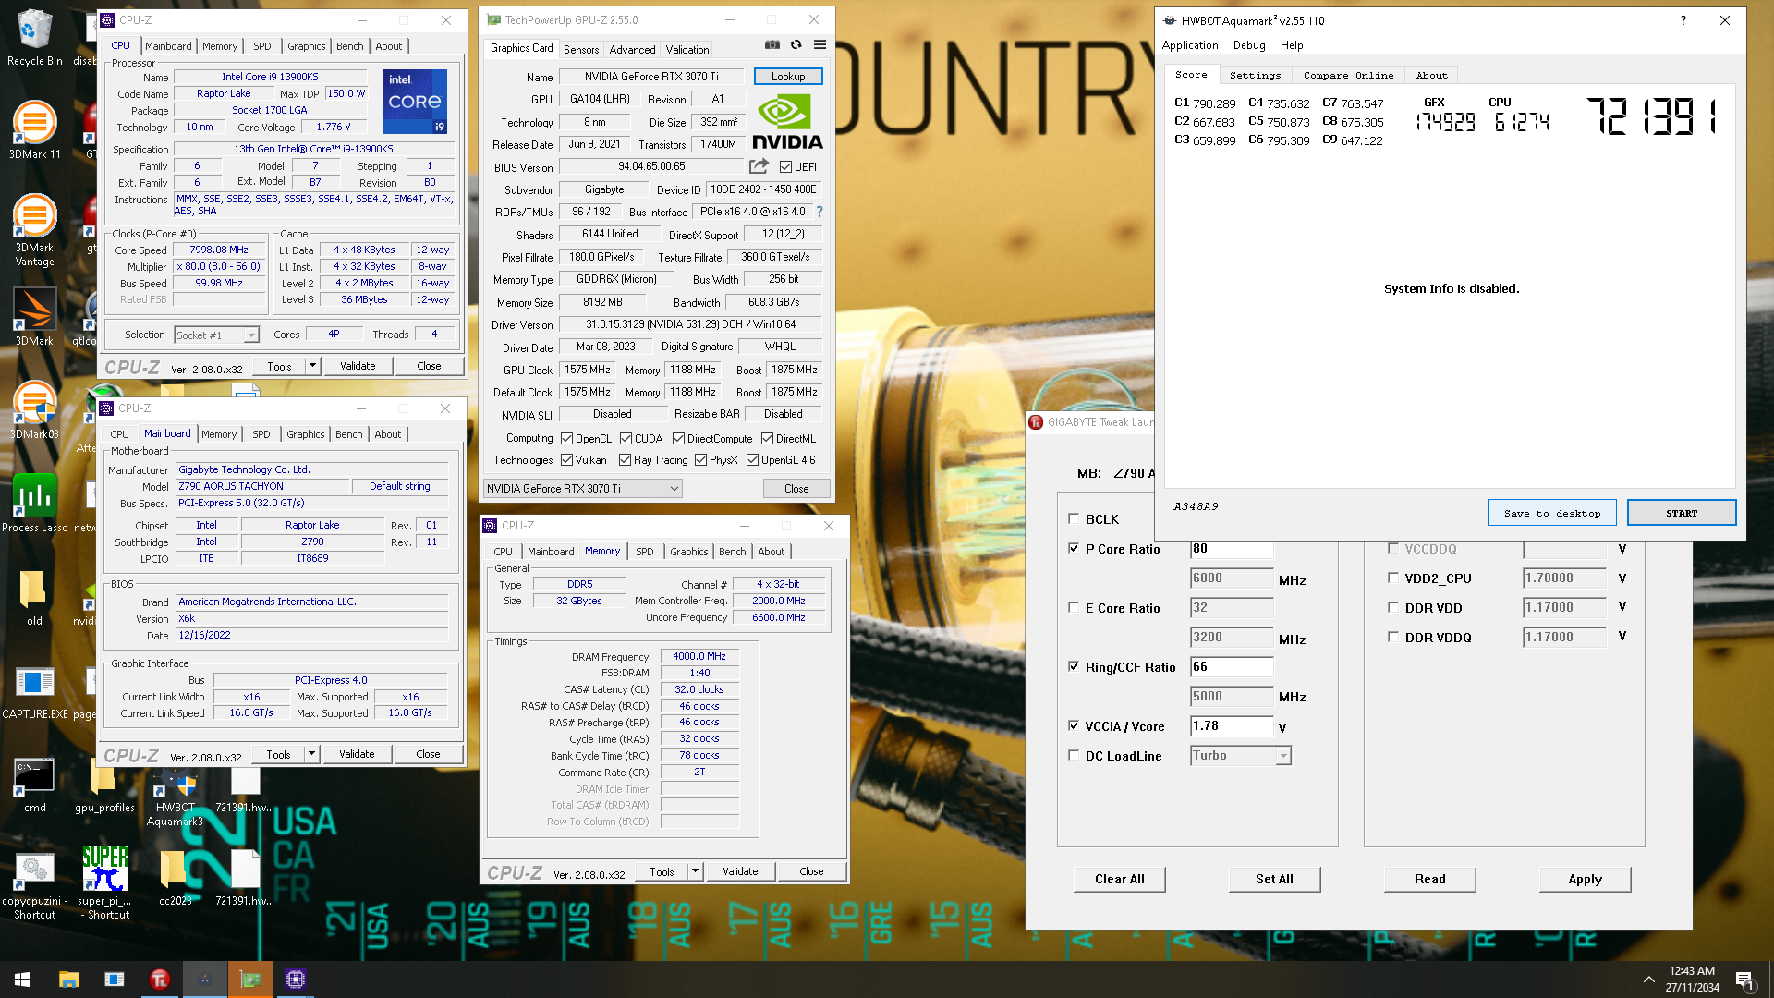This screenshot has height=998, width=1774.
Task: Open File Explorer from the taskbar
Action: (68, 980)
